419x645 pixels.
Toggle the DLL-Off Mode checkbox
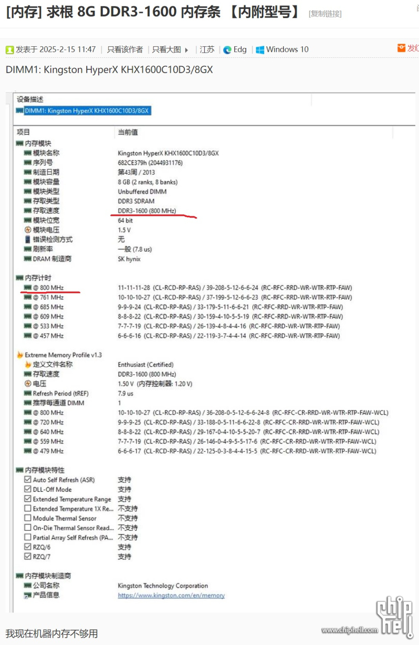tap(28, 489)
